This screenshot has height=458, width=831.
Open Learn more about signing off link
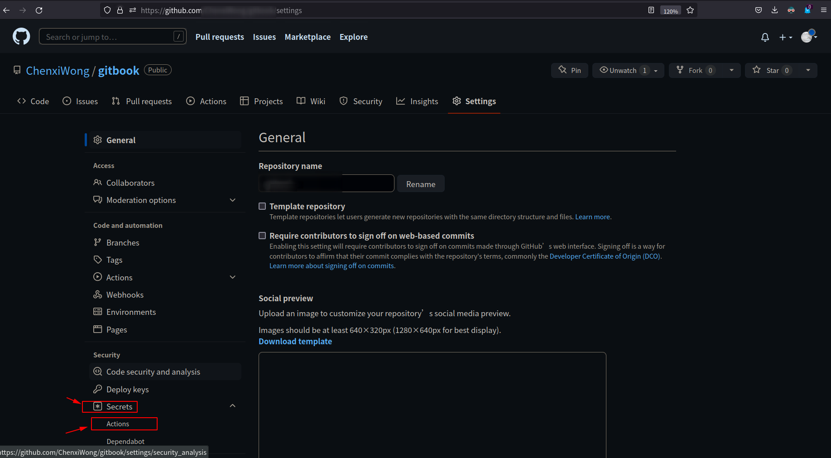click(x=331, y=266)
